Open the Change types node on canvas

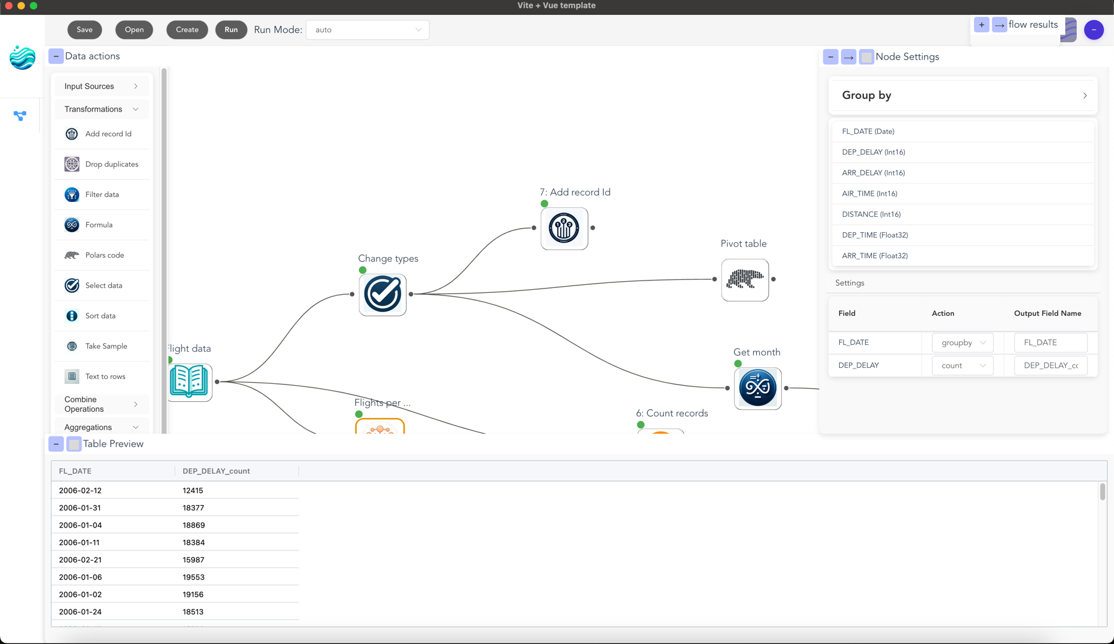pyautogui.click(x=382, y=295)
